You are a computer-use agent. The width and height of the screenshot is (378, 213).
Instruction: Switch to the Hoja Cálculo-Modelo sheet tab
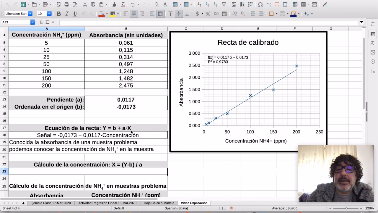160,203
